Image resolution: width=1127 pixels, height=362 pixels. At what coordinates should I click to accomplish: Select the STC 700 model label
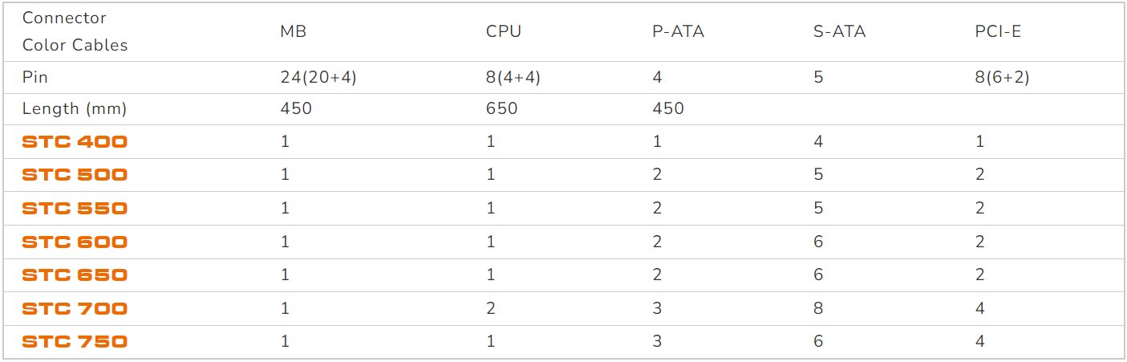coord(75,308)
